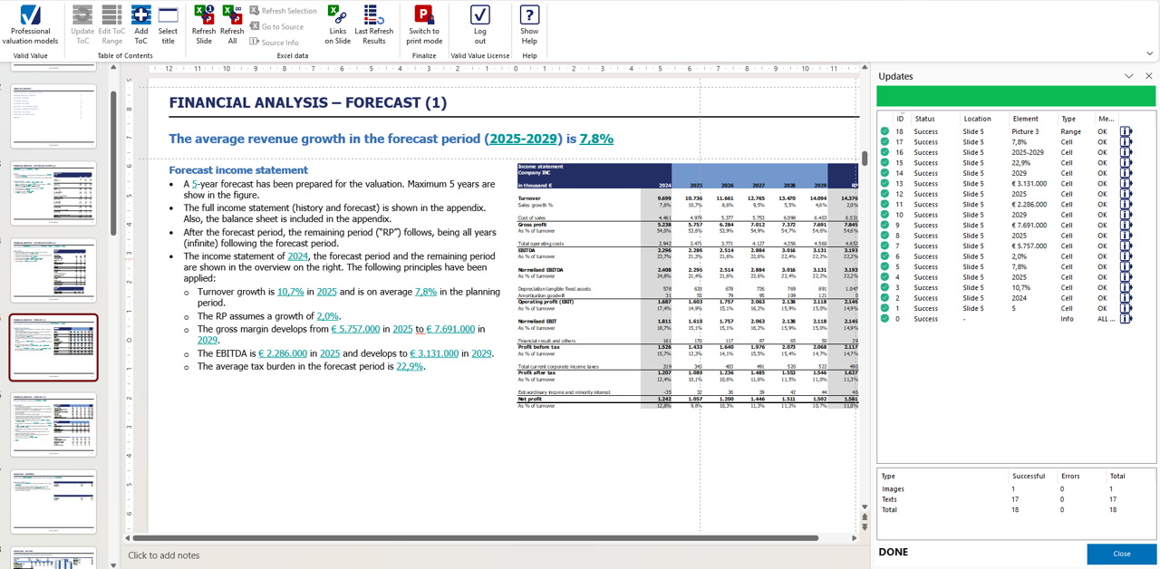Open Show Help
Image resolution: width=1160 pixels, height=569 pixels.
click(x=529, y=25)
